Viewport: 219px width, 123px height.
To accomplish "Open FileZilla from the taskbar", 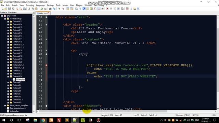I will 59,120.
